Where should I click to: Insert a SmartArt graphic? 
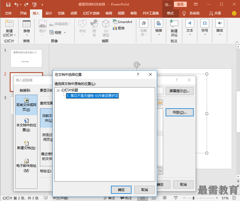click(x=122, y=22)
